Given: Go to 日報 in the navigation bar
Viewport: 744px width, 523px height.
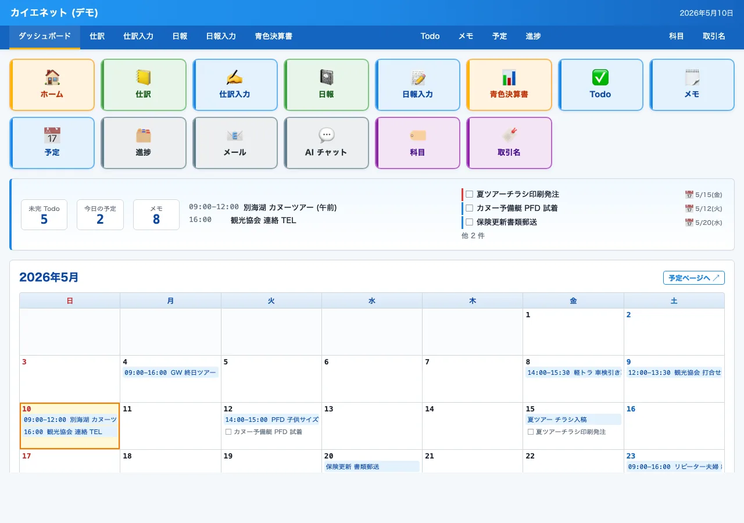Looking at the screenshot, I should [x=180, y=36].
